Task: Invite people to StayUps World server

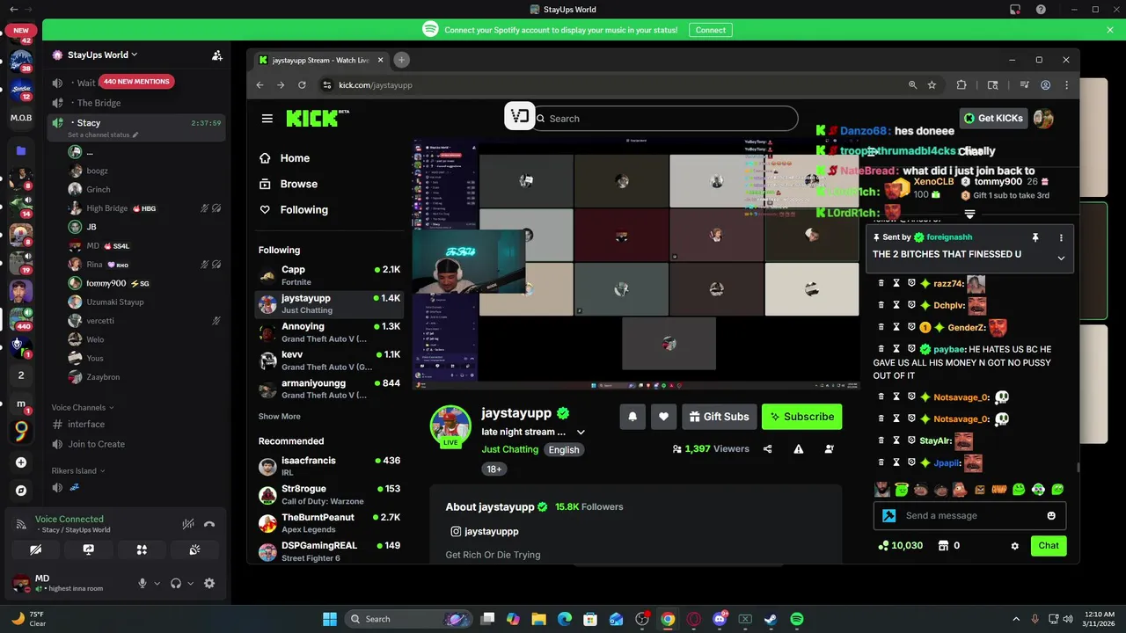Action: 216,55
